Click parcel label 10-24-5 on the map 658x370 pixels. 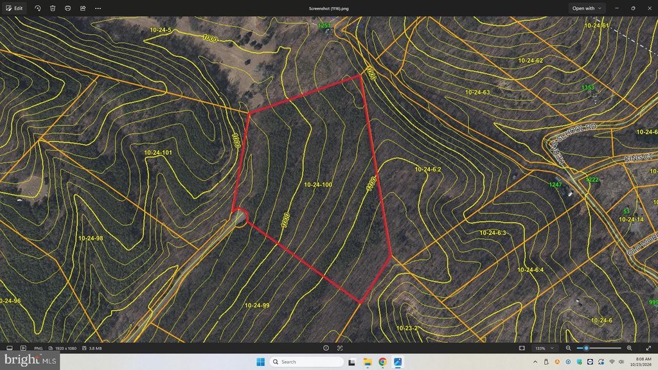(161, 30)
